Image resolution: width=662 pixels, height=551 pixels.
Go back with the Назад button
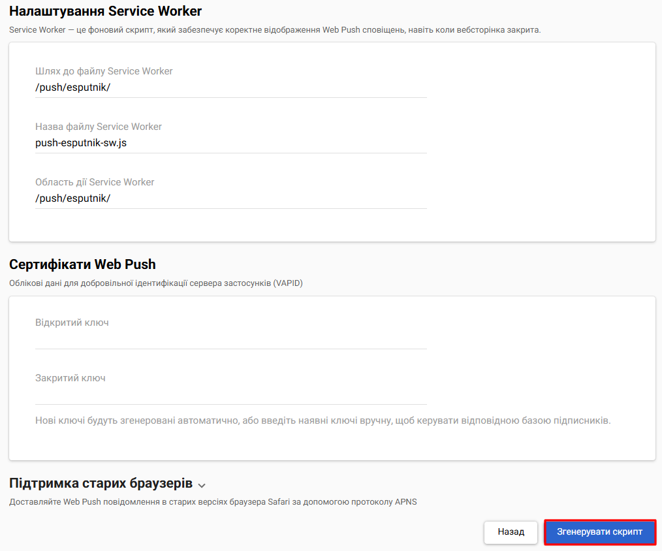coord(511,531)
